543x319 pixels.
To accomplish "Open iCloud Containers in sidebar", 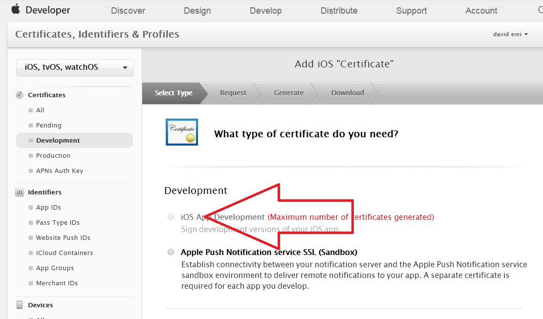I will pos(65,253).
